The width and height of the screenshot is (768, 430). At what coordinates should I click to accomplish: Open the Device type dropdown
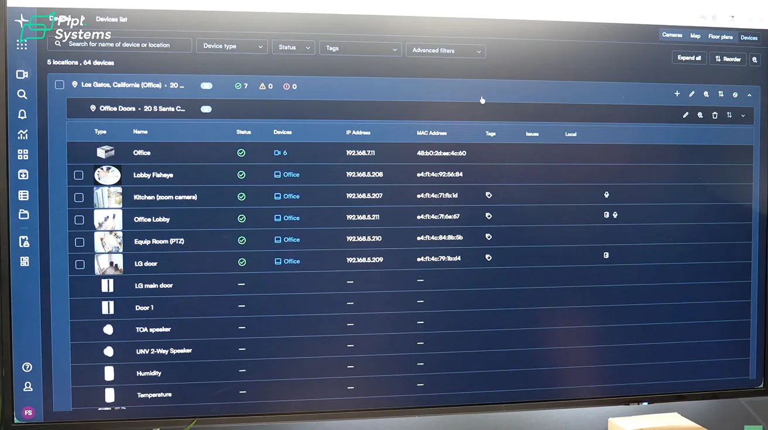pyautogui.click(x=232, y=46)
